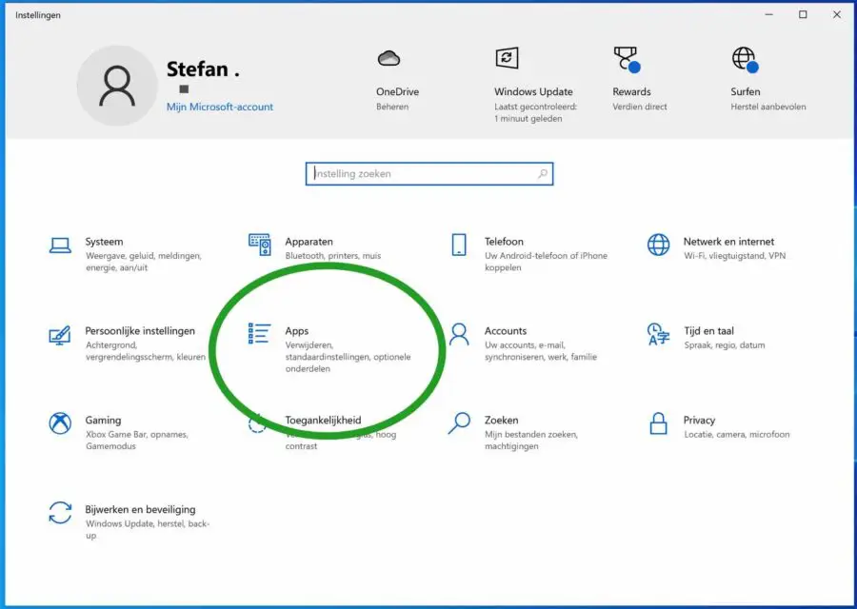Open the Bijwerken en beveiliging sync icon
This screenshot has height=609, width=857.
click(60, 513)
